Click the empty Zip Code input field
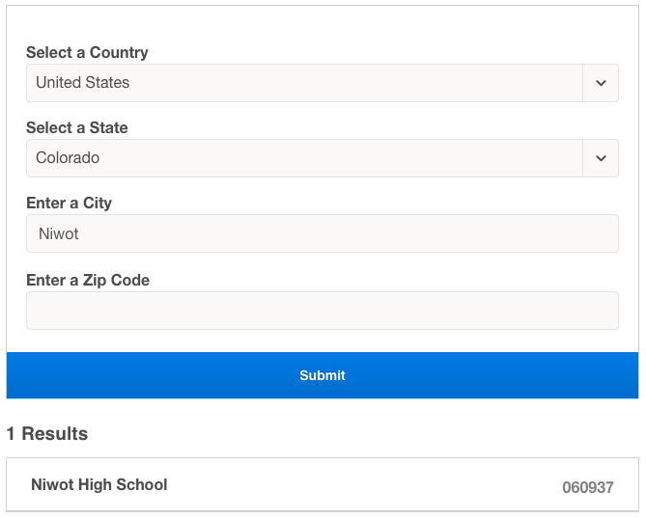This screenshot has width=646, height=518. (322, 311)
